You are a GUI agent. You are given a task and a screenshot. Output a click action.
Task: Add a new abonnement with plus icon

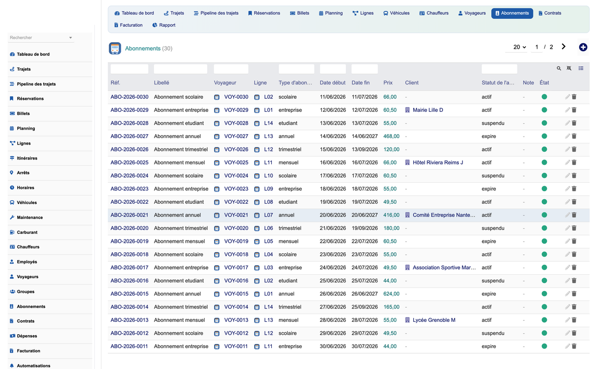point(583,47)
